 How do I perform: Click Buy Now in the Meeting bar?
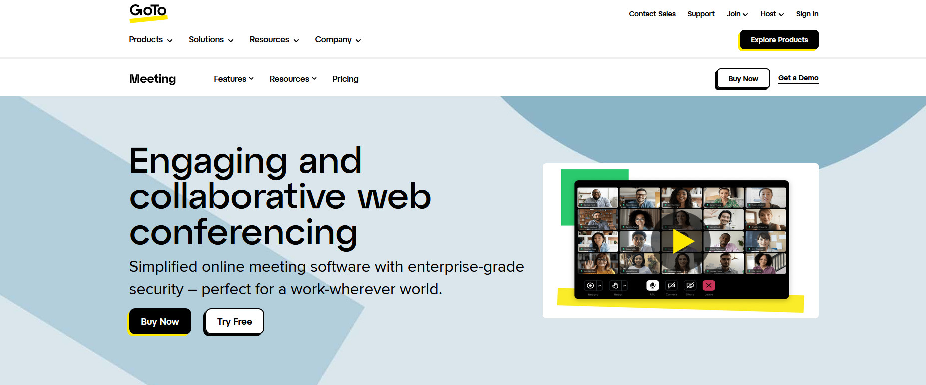[x=743, y=79]
